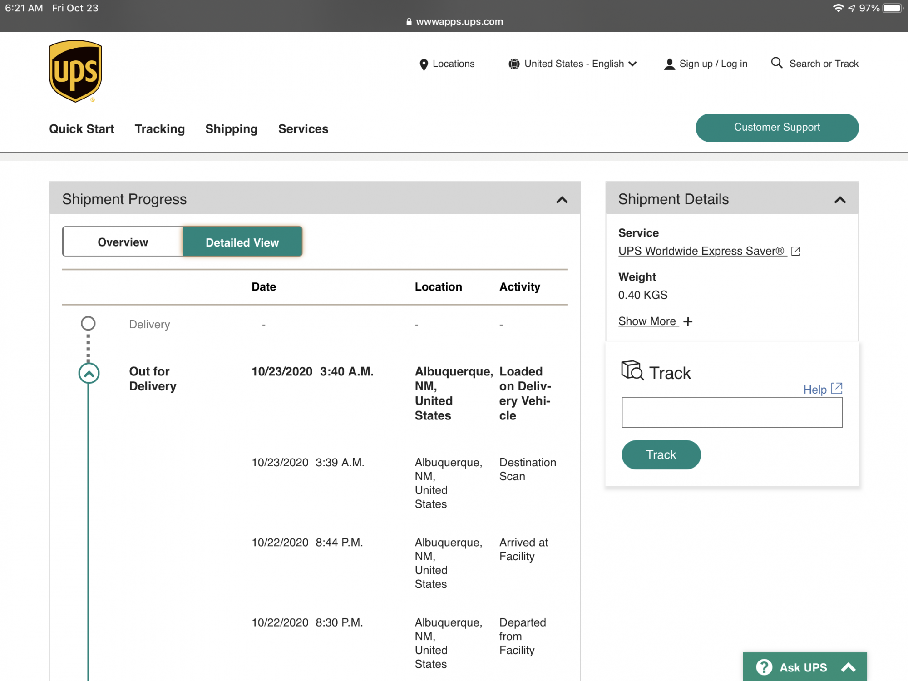This screenshot has width=908, height=681.
Task: Click the question mark icon in Ask UPS
Action: point(764,667)
